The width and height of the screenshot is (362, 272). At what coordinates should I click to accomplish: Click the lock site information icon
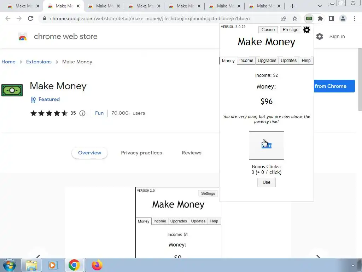tap(45, 18)
